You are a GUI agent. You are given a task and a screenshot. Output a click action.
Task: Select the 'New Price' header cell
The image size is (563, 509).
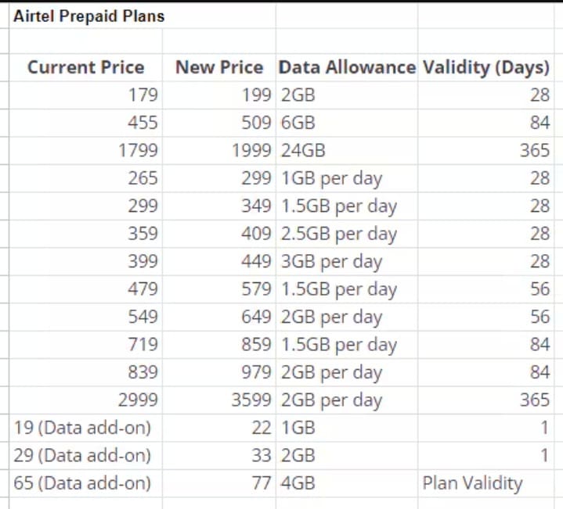click(x=219, y=67)
